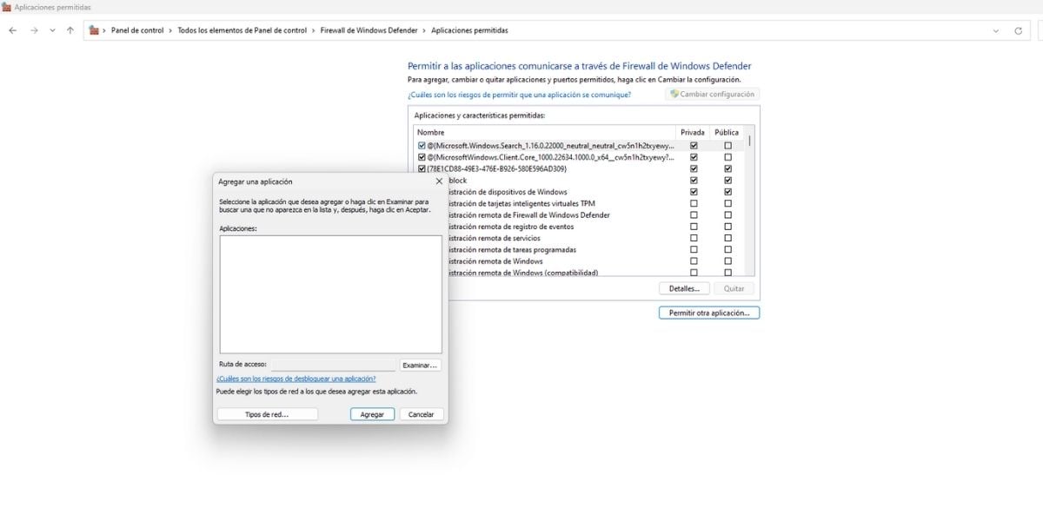The width and height of the screenshot is (1043, 521).
Task: Click the Privada column header
Action: tap(693, 133)
